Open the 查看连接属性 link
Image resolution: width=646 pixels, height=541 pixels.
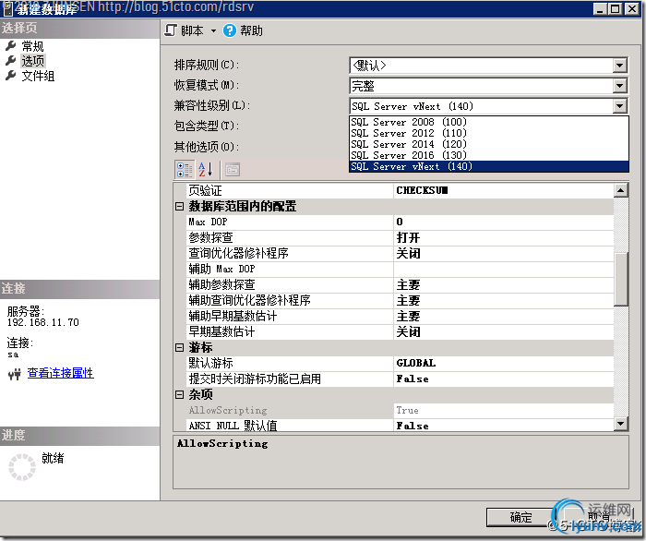click(61, 373)
